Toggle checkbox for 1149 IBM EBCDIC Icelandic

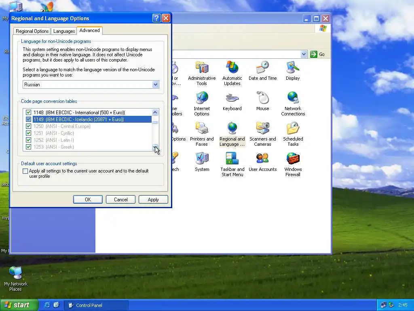(x=29, y=119)
